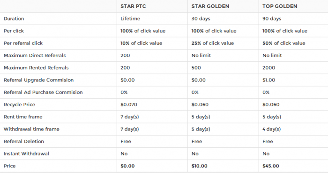Click the 25% of click value cell
The width and height of the screenshot is (328, 173).
[x=213, y=43]
